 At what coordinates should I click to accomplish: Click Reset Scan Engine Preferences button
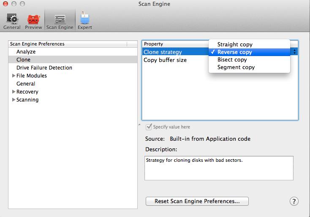197,201
